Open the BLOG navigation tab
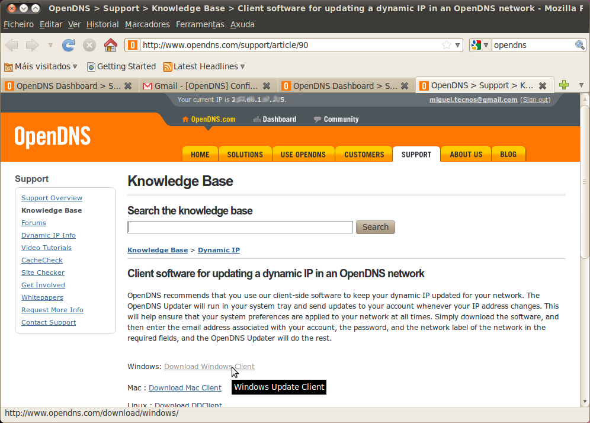 [508, 154]
